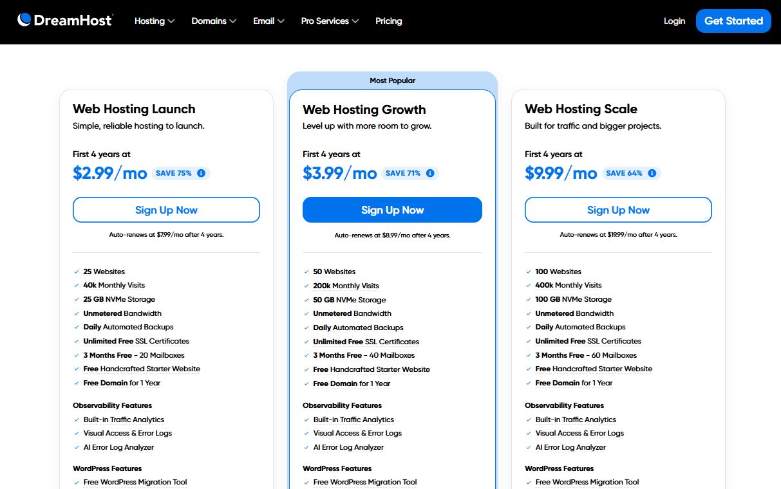
Task: Expand the Email dropdown menu
Action: (x=268, y=21)
